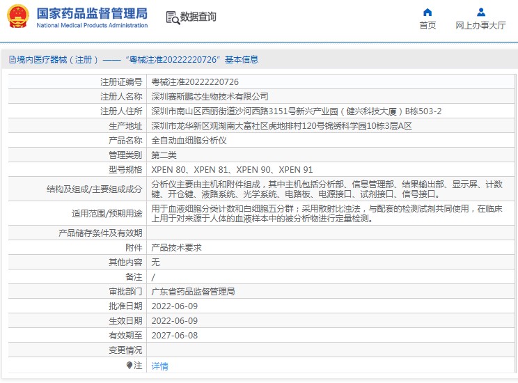Click the 首页 house icon
Screen dimensions: 518x383
click(x=427, y=12)
